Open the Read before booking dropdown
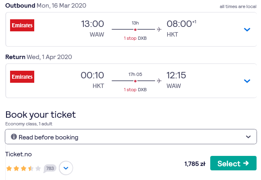261x180 pixels. pyautogui.click(x=131, y=137)
